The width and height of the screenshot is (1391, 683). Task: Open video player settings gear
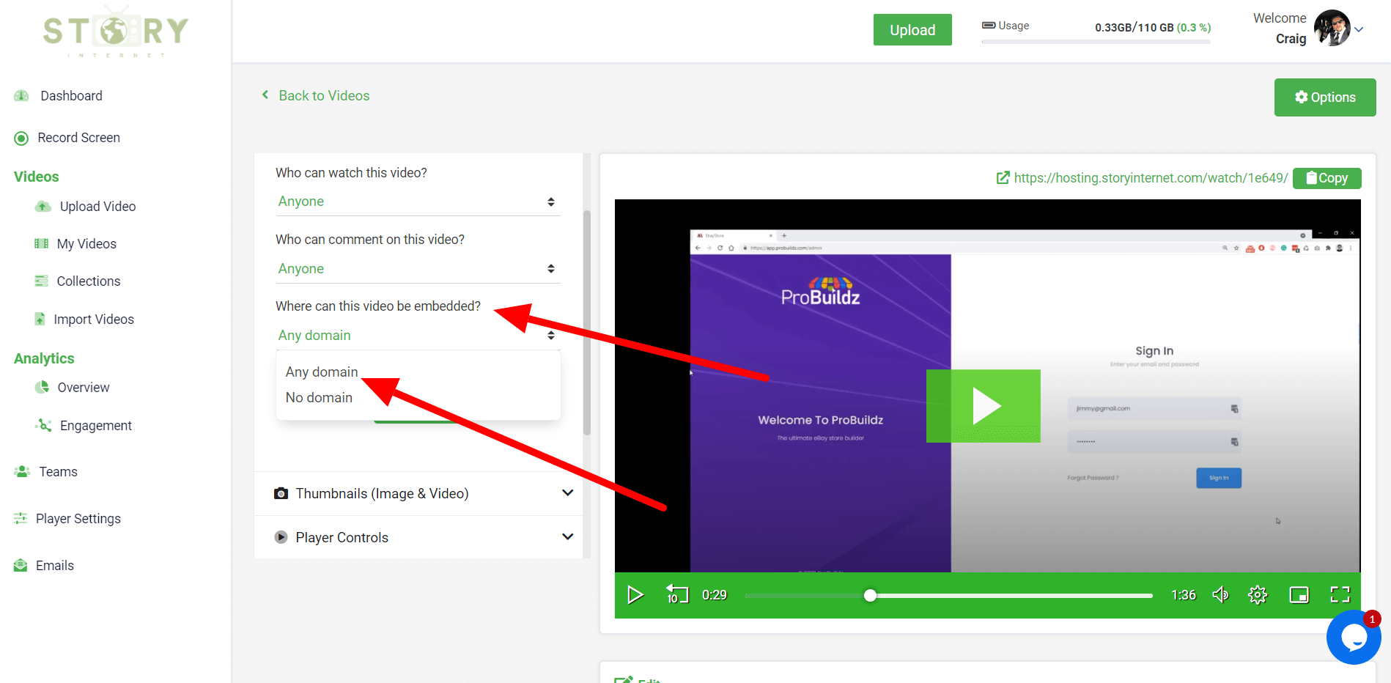[x=1258, y=594]
